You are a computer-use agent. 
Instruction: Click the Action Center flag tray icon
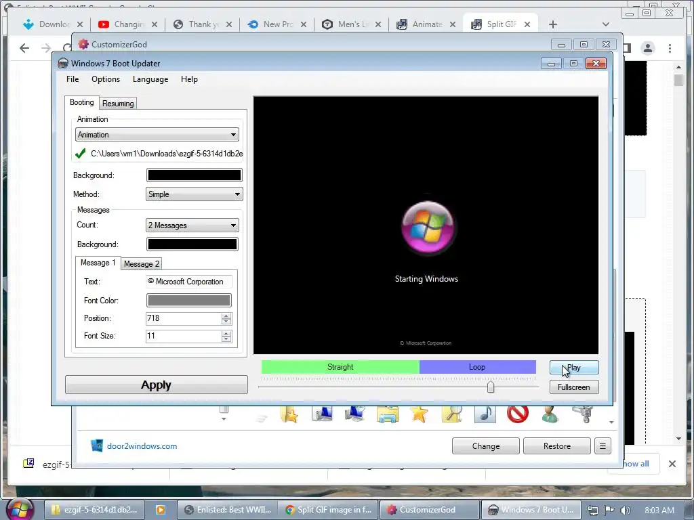tap(609, 510)
